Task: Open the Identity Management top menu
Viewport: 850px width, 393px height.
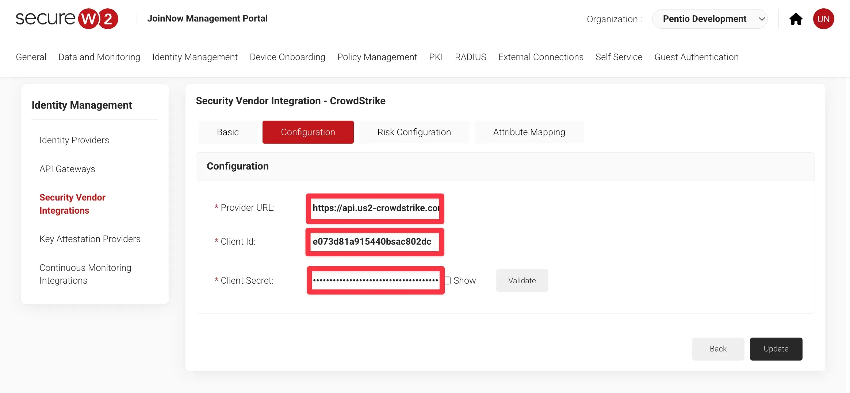Action: click(x=195, y=57)
